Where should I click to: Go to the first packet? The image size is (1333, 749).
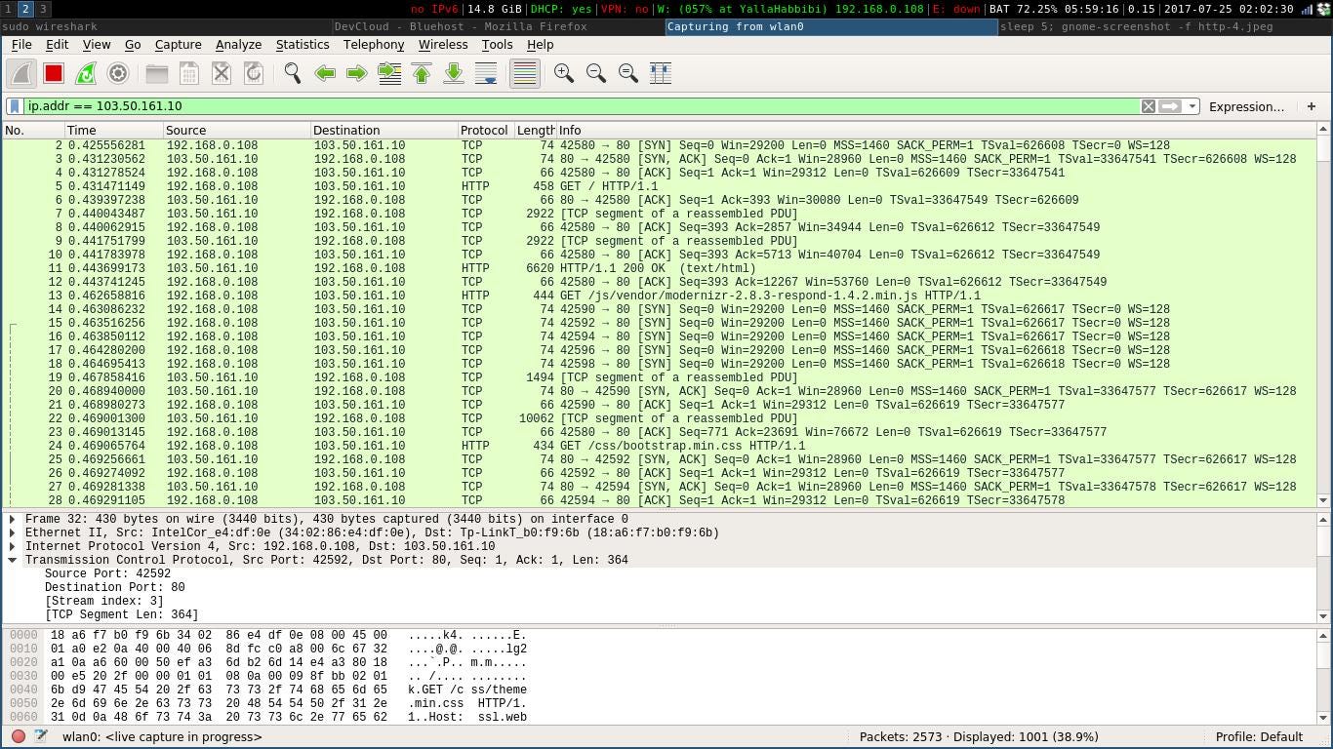coord(422,73)
